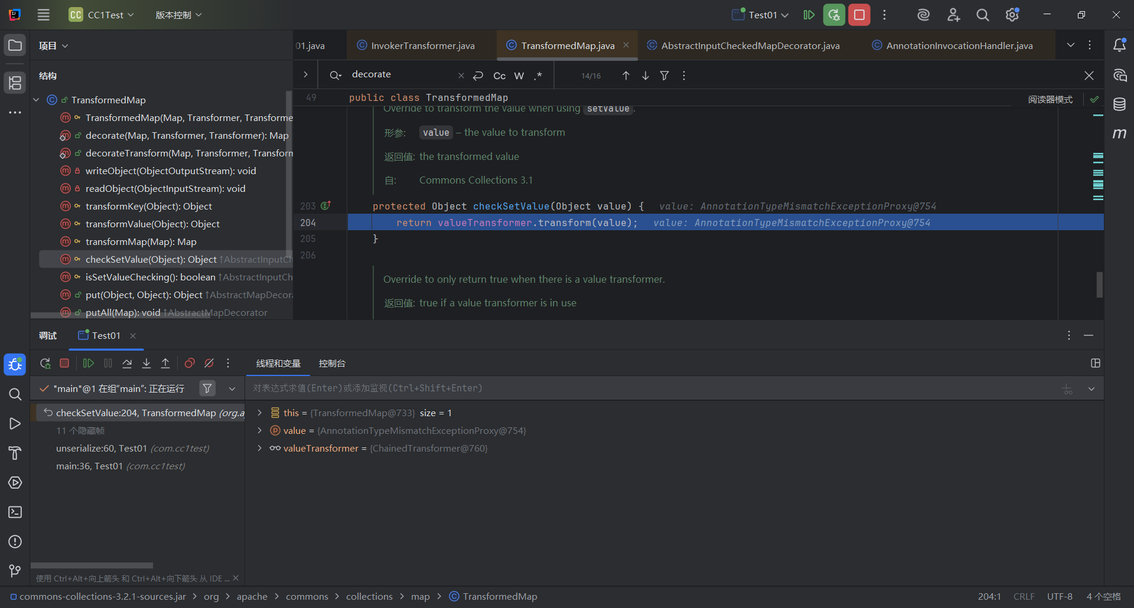1134x608 pixels.
Task: Open the Project tool window
Action: [x=15, y=45]
